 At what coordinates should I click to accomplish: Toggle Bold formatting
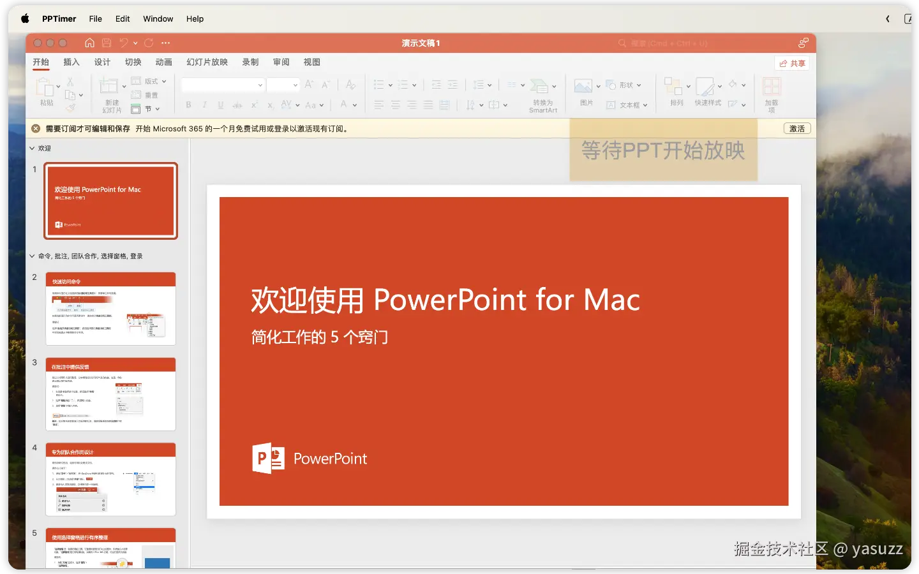[x=188, y=105]
